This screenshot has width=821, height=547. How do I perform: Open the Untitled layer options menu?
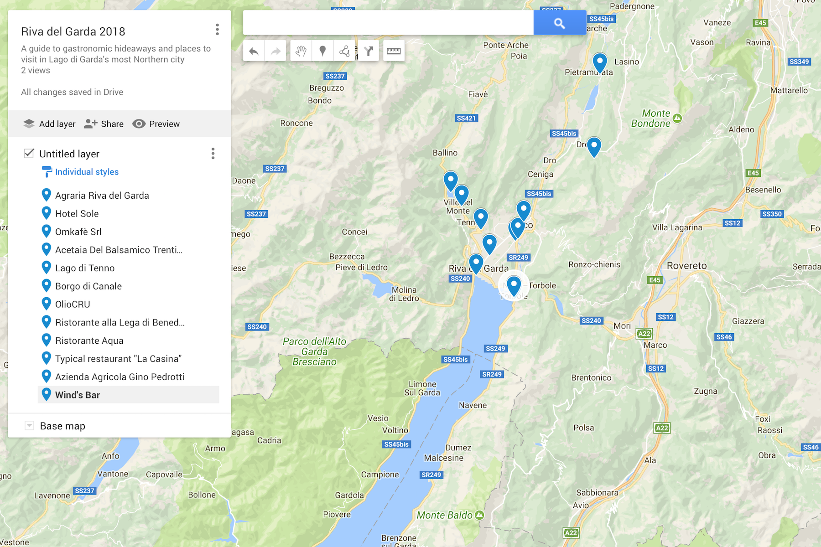pos(213,154)
